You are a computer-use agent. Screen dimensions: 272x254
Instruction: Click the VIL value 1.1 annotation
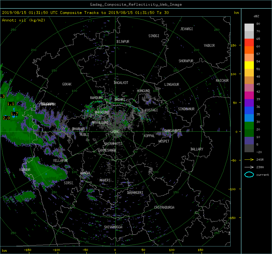tap(11, 104)
